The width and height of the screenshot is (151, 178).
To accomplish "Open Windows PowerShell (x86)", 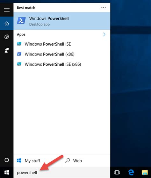I will (62, 54).
